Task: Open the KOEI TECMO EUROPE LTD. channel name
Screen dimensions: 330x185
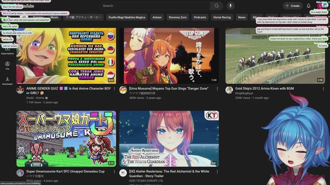Action: click(x=146, y=181)
